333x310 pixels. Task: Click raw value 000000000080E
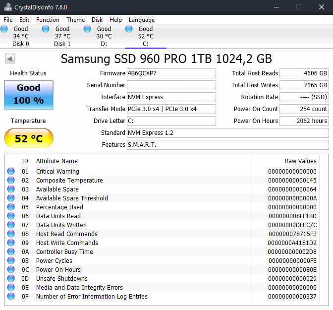[x=292, y=270]
